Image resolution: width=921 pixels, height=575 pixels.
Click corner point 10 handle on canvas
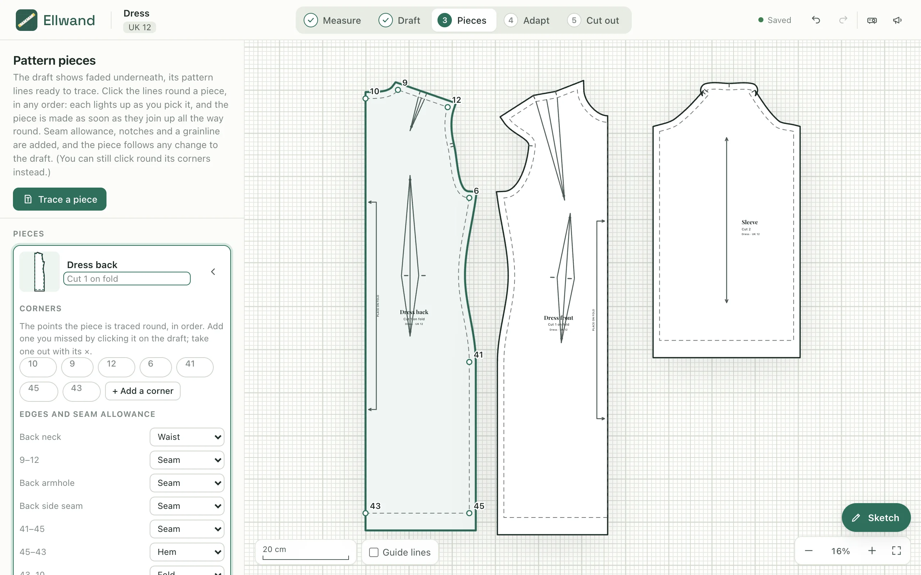coord(366,98)
